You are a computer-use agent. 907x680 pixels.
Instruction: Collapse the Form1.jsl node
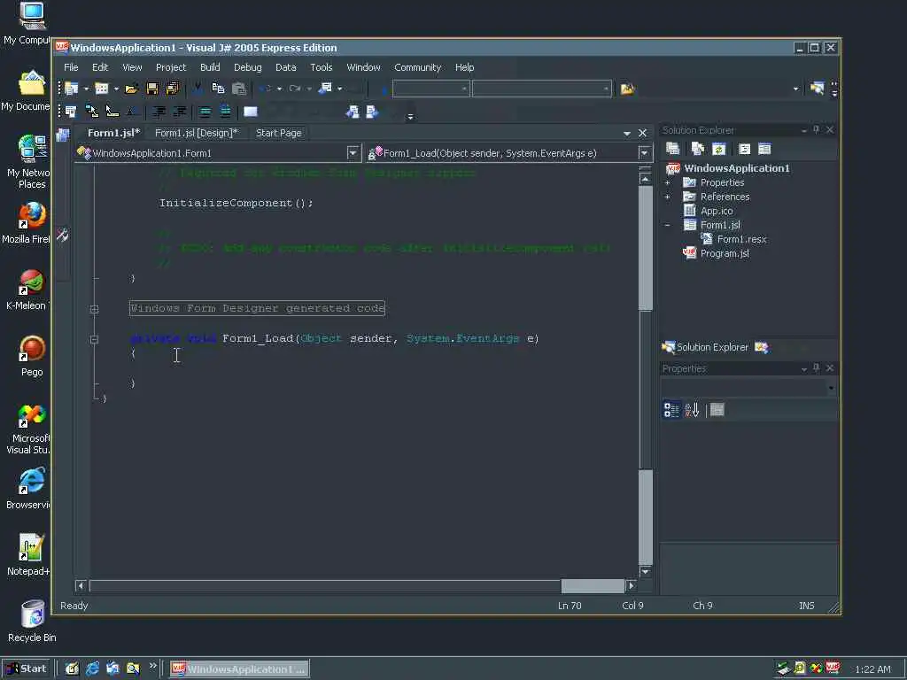point(668,226)
